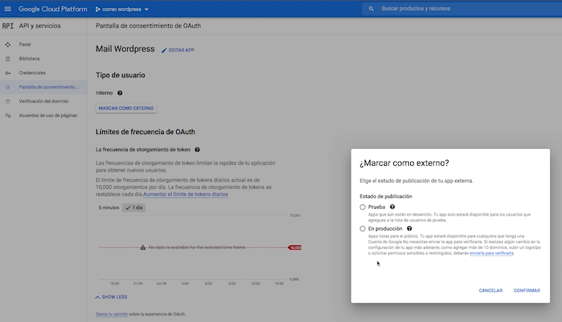Click the MARCAR COMO EXTERNO button
Viewport: 562px width, 322px height.
(126, 109)
